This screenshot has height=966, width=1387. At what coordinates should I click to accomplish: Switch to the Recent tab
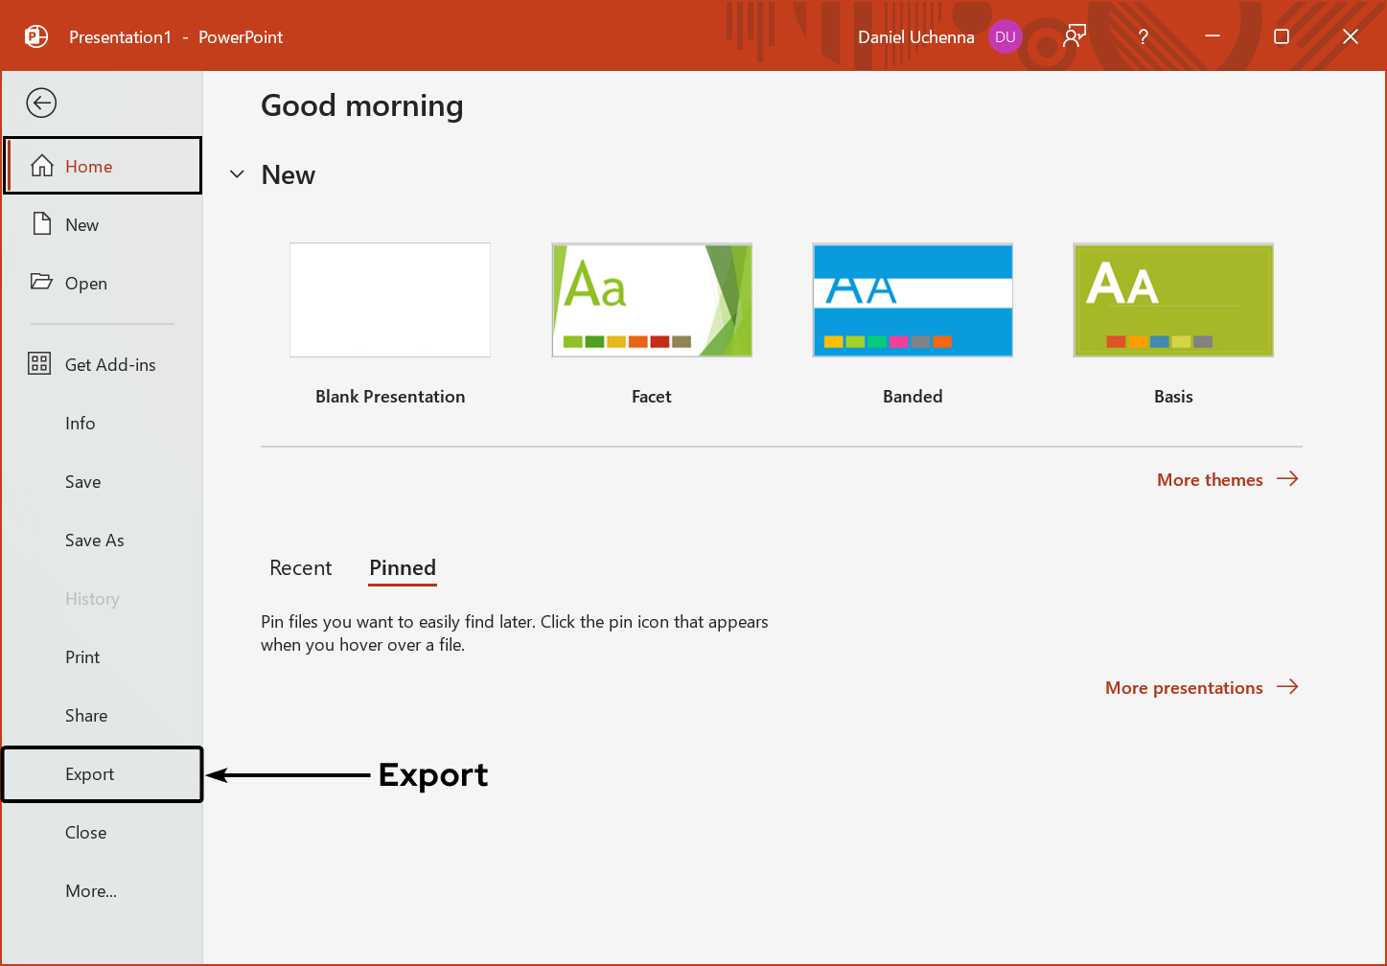click(300, 567)
